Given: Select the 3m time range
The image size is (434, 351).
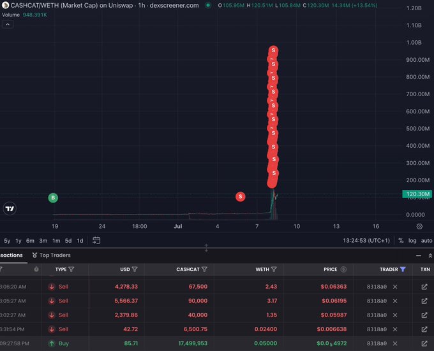Looking at the screenshot, I should tap(43, 241).
